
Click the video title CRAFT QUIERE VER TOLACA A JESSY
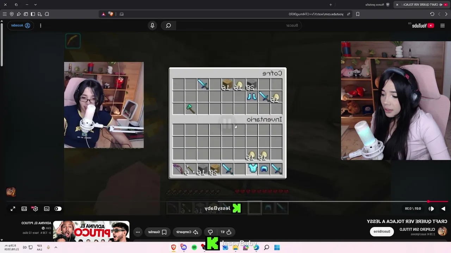(x=407, y=221)
